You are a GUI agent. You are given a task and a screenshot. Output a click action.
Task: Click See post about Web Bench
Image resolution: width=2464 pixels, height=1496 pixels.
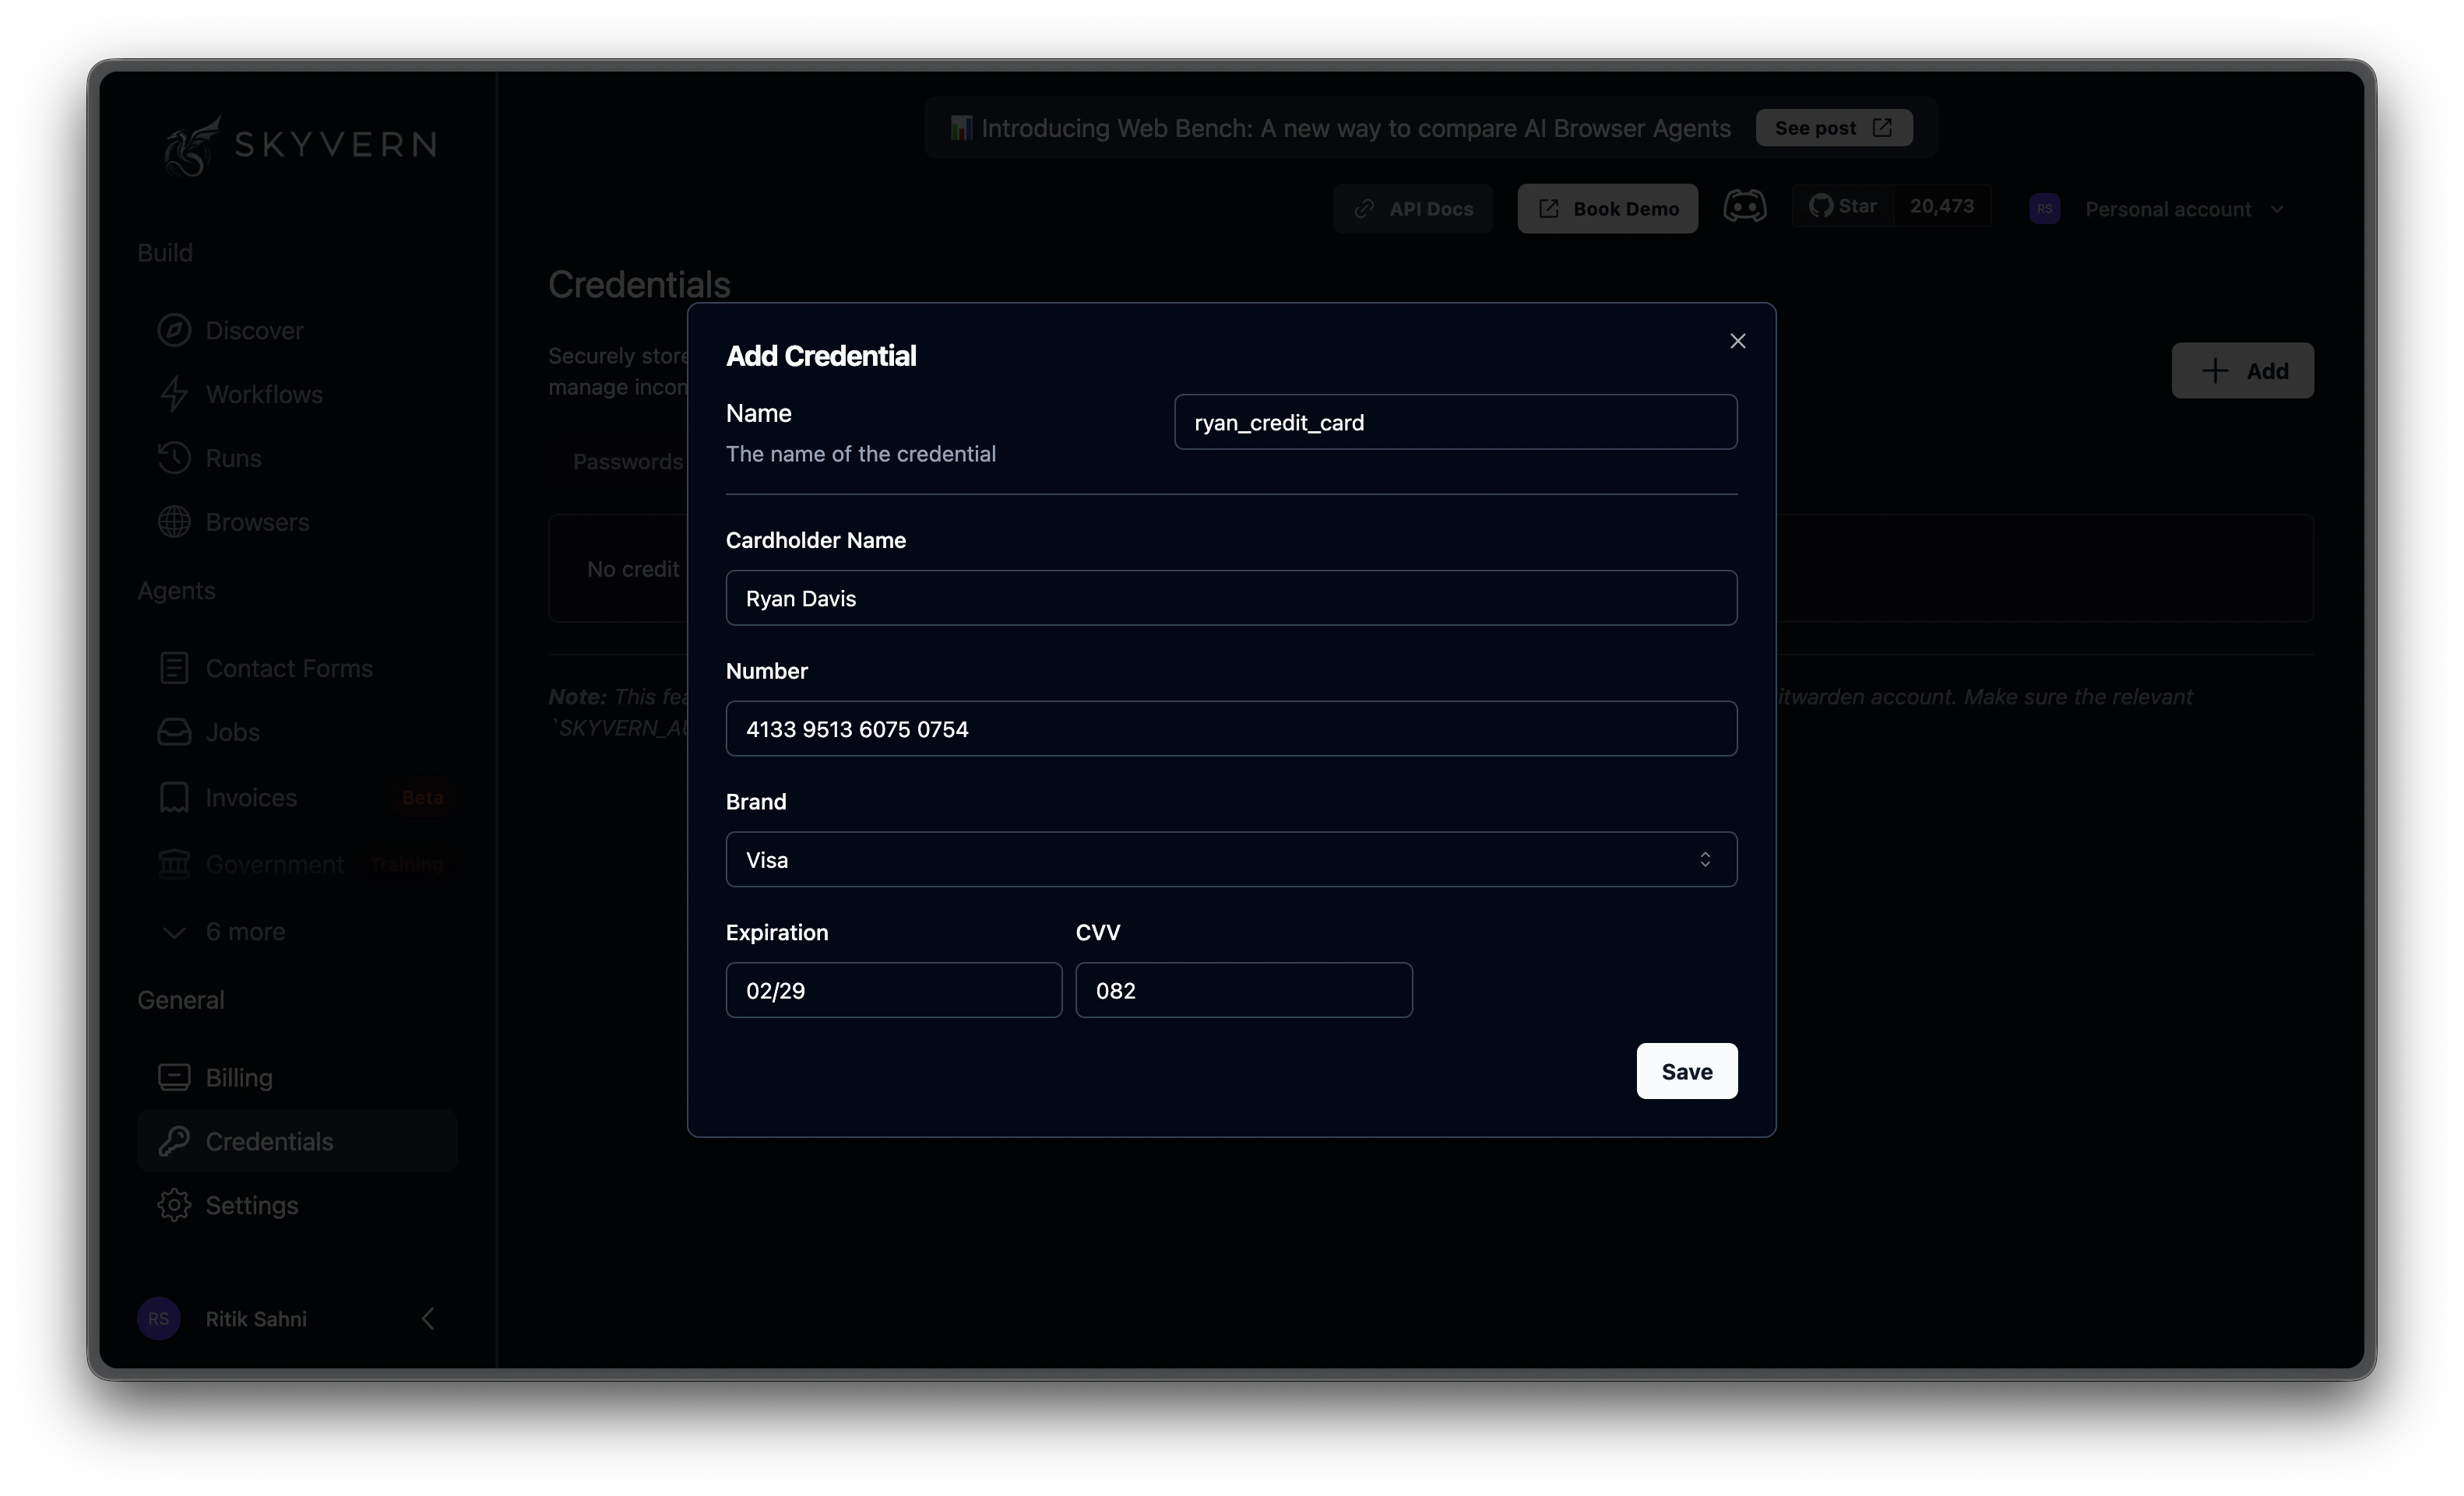1833,127
